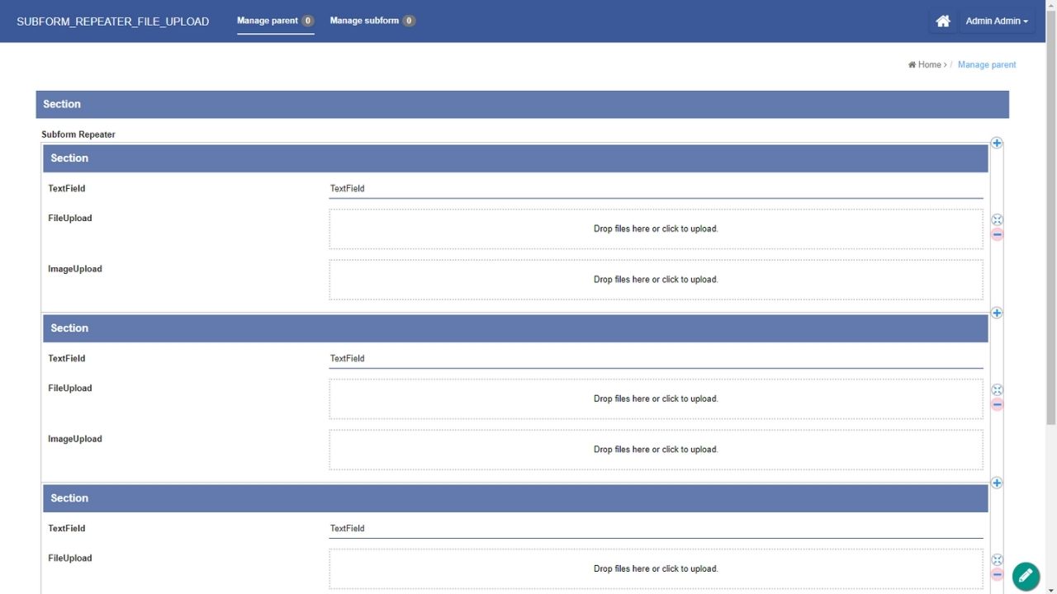
Task: Click the move handle icon of the second subform row
Action: 997,390
